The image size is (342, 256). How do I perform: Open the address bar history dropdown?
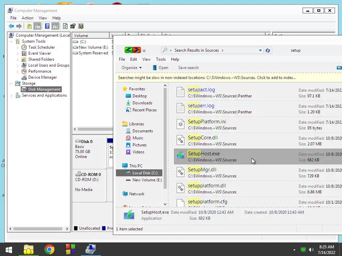(260, 51)
